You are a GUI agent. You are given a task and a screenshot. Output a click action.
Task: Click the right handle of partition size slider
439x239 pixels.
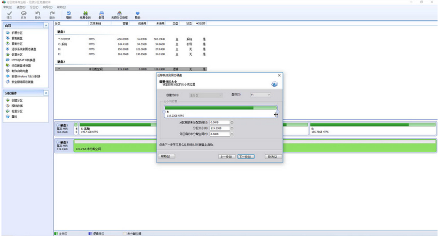278,112
